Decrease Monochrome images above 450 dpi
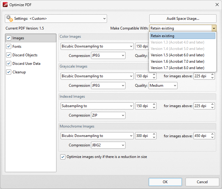The image size is (222, 189). click(x=212, y=138)
